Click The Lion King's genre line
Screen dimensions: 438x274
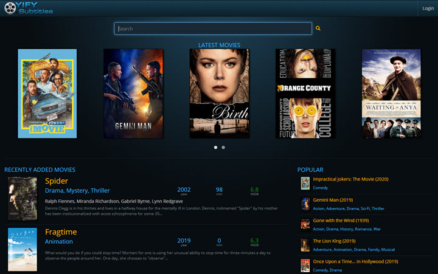[354, 250]
